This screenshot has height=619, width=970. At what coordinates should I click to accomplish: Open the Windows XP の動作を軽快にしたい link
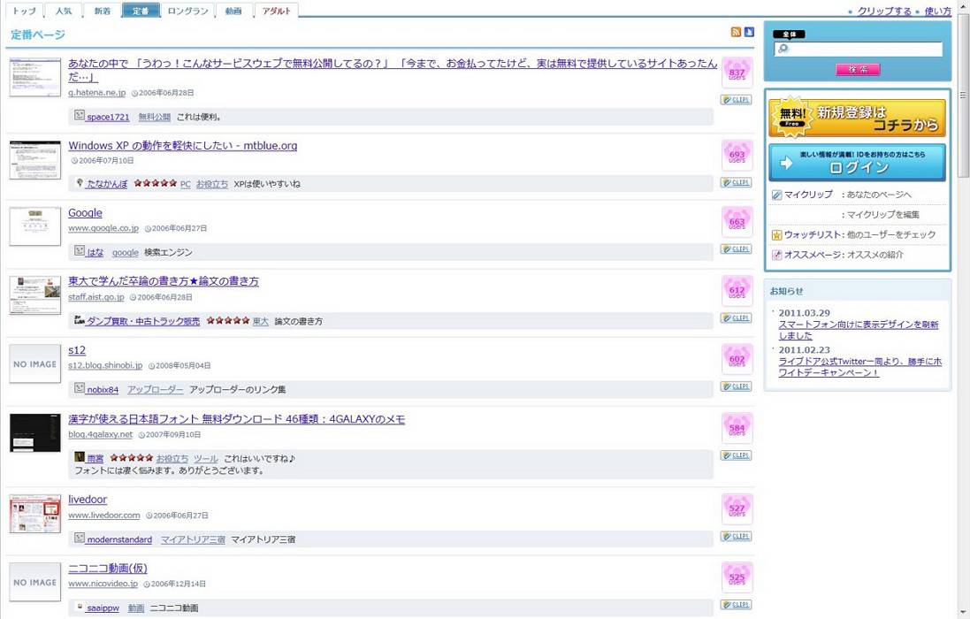click(182, 146)
